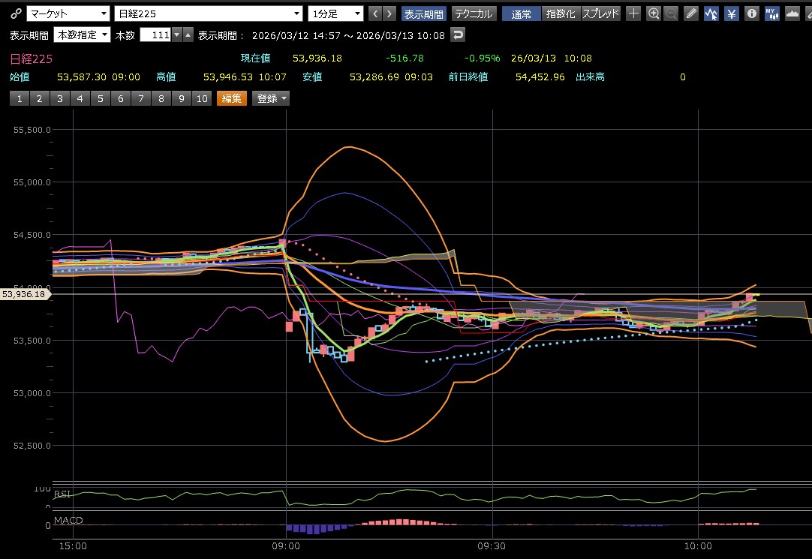The image size is (812, 559).
Task: Enable スプレッド display mode
Action: (601, 14)
